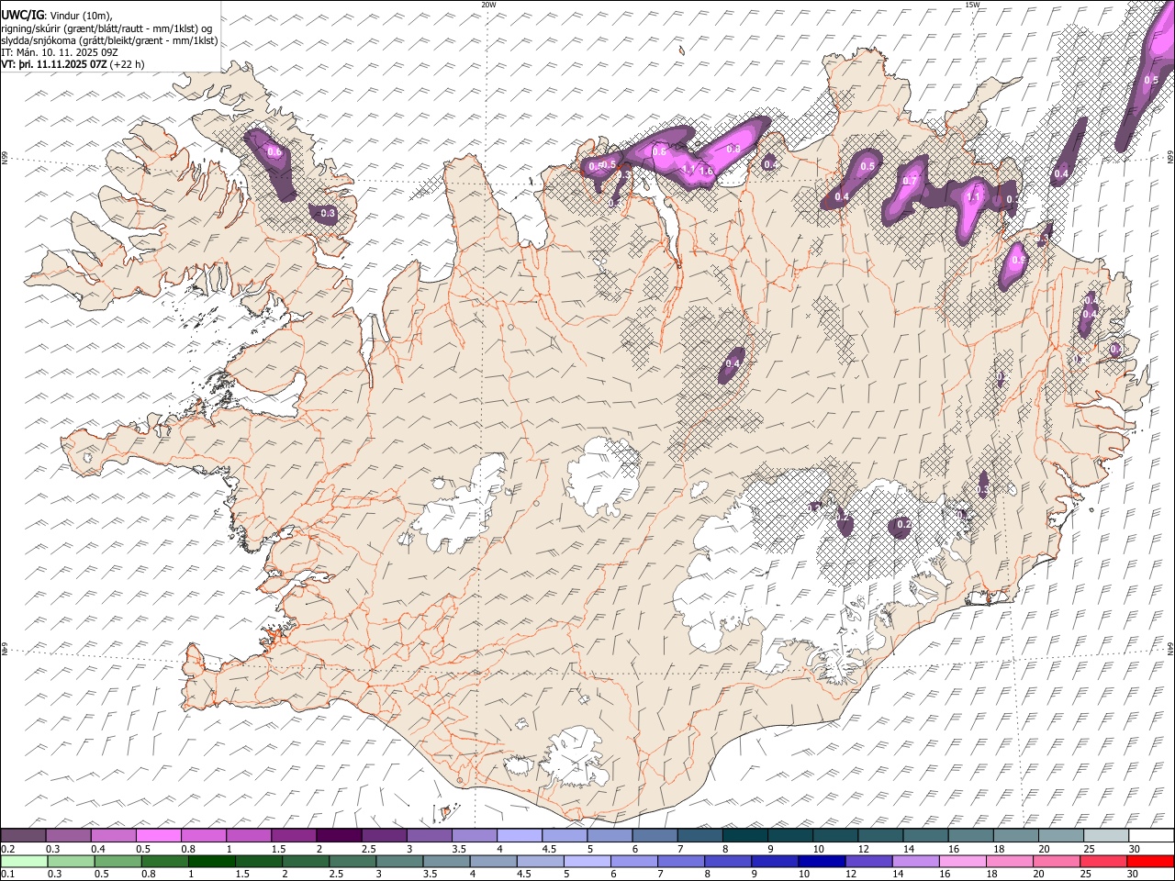Click the 'rigning/skúrir (grænt/blátt/rautt' legend description line
The height and width of the screenshot is (881, 1175).
[x=106, y=28]
